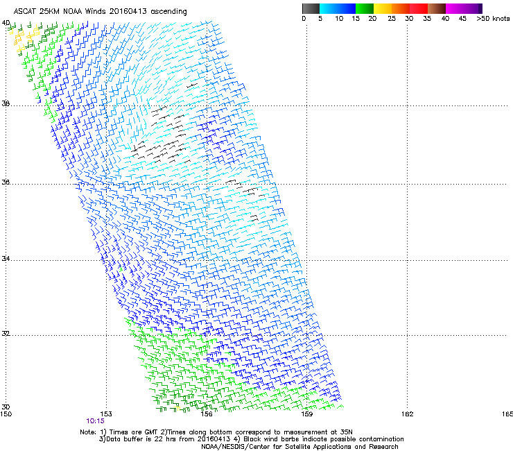
Task: Click longitude label '159' on bottom axis
Action: pyautogui.click(x=306, y=414)
